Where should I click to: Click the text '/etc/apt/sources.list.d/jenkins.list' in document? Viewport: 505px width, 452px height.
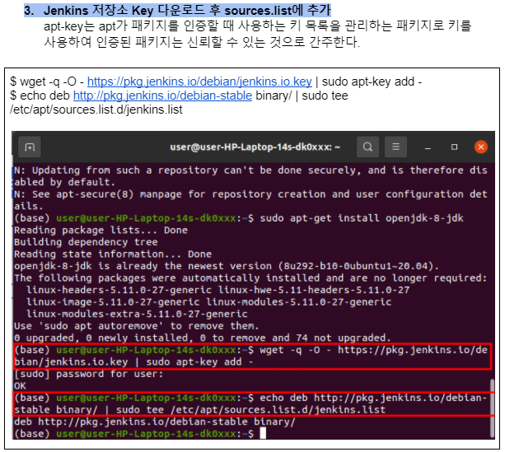(96, 110)
